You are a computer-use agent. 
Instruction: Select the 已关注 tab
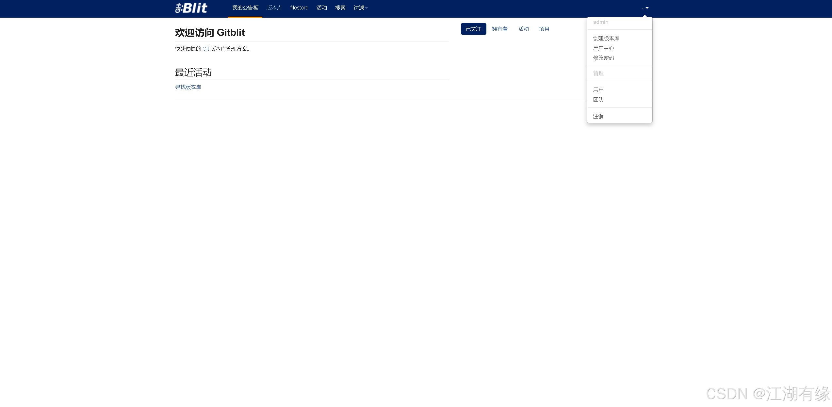coord(473,29)
